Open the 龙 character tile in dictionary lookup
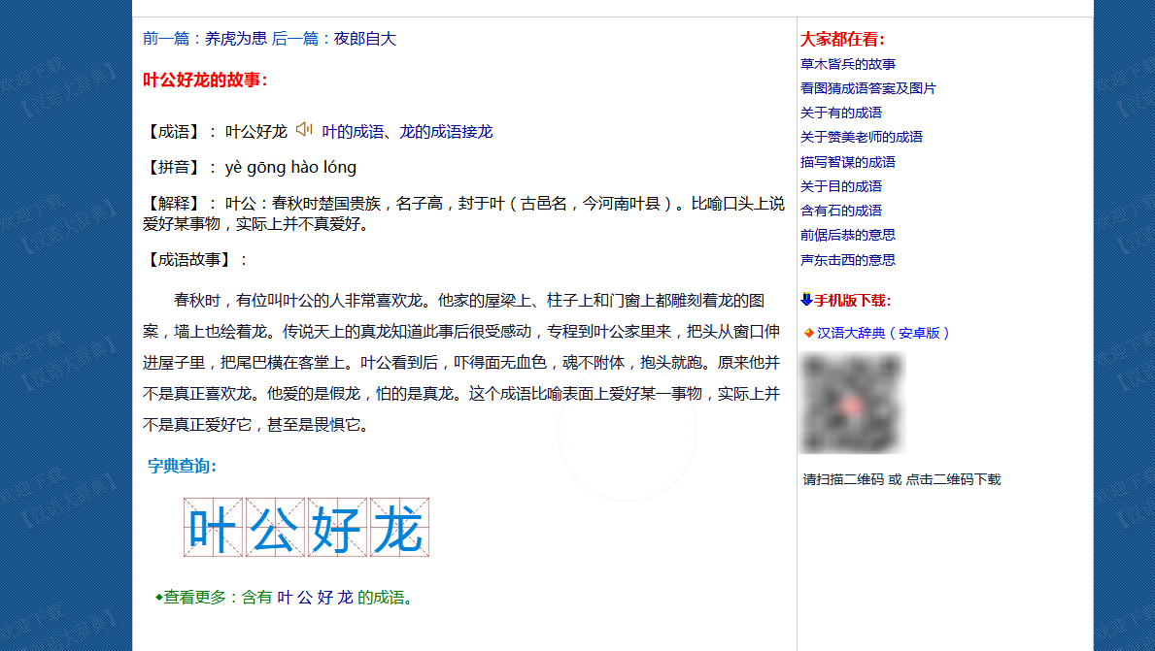 click(398, 528)
